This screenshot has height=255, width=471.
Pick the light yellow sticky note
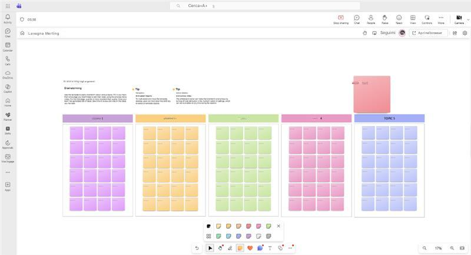[x=218, y=226]
